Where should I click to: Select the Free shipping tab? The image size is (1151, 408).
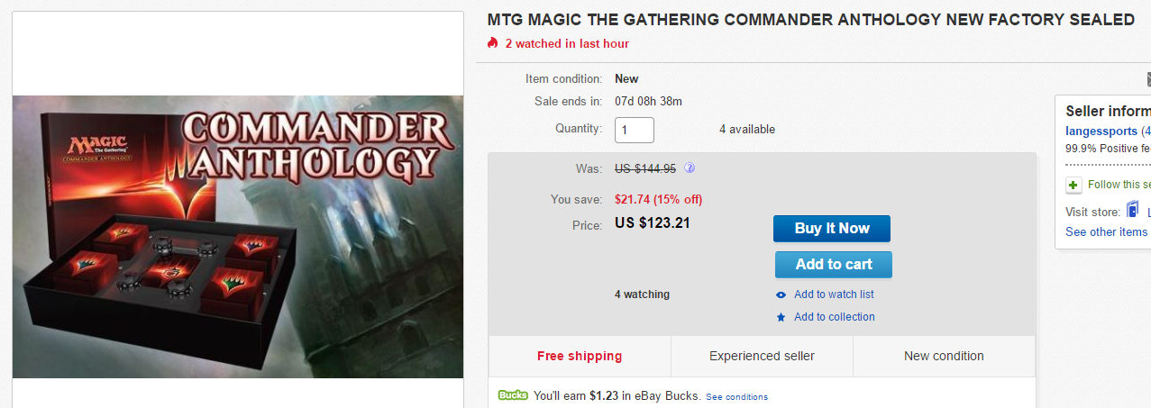pyautogui.click(x=580, y=356)
